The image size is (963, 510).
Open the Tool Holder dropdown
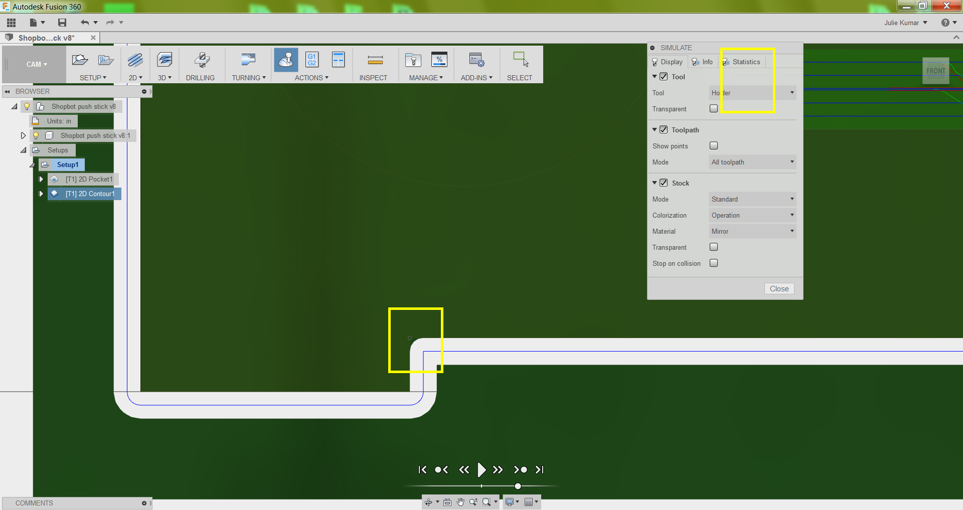click(x=752, y=93)
